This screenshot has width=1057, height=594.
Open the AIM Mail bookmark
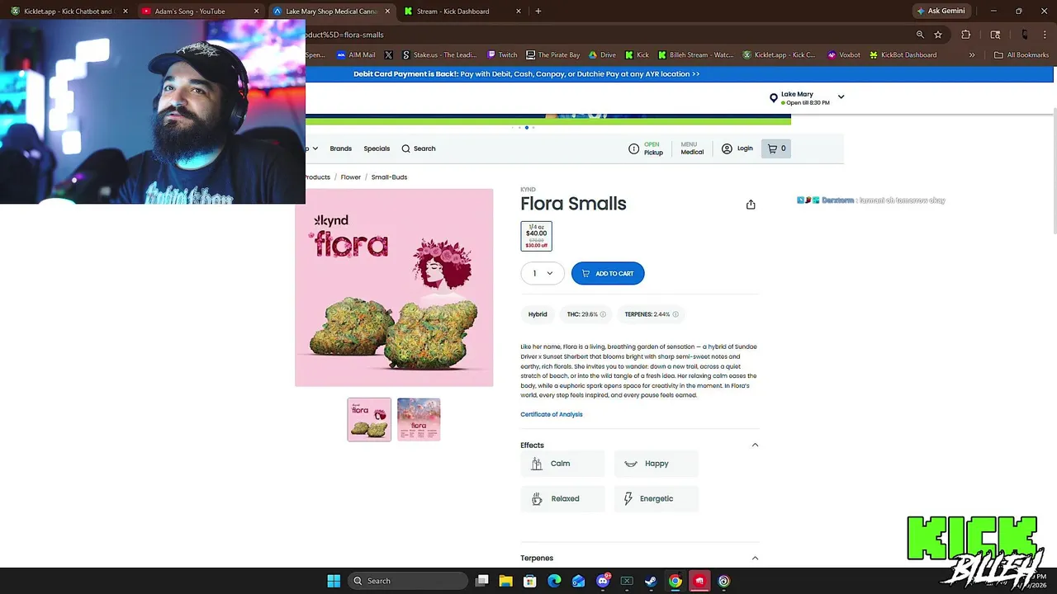point(356,54)
